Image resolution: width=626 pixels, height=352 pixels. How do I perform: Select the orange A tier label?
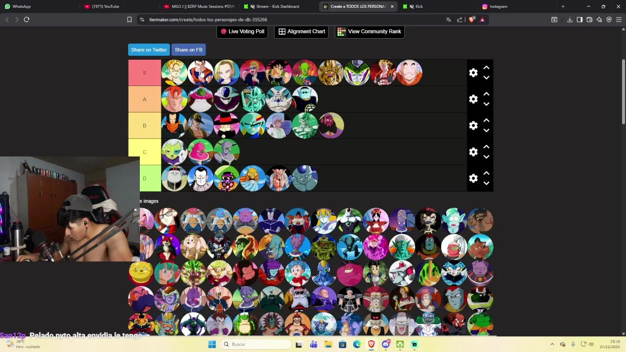pos(144,99)
